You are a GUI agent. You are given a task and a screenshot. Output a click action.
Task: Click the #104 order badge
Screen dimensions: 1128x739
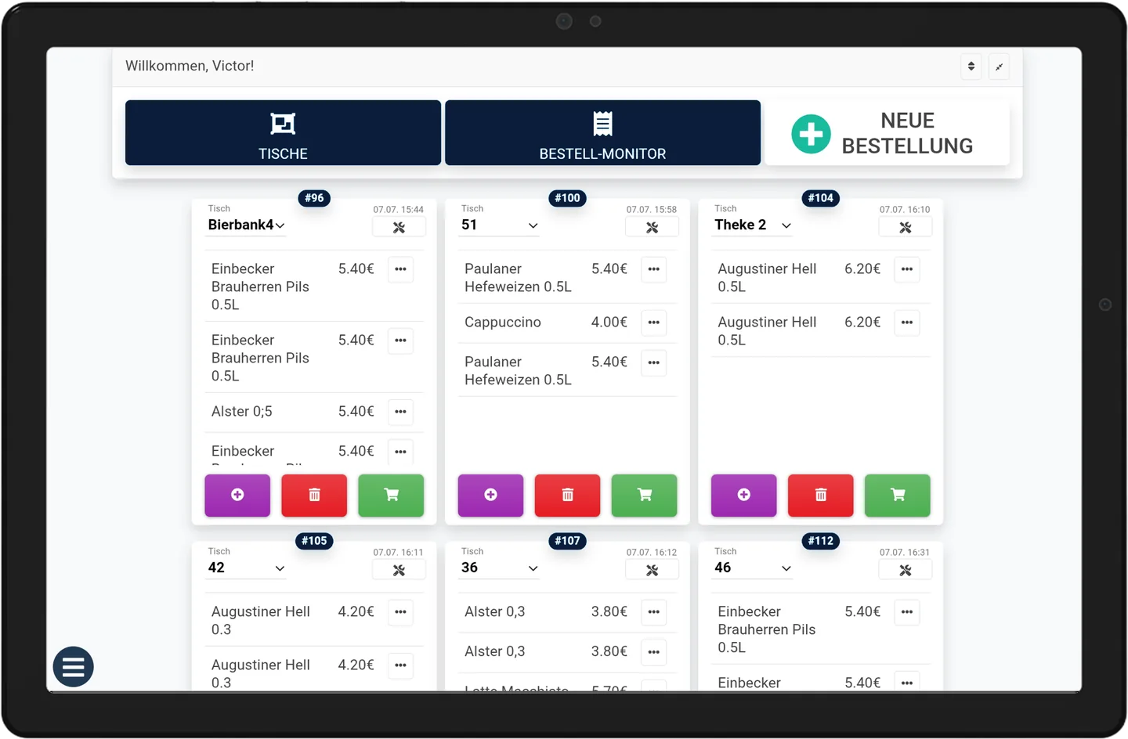click(x=820, y=198)
